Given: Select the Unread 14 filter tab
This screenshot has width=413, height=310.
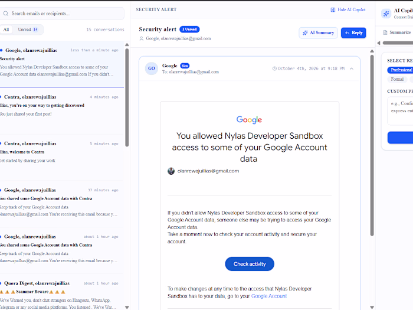Looking at the screenshot, I should 28,30.
